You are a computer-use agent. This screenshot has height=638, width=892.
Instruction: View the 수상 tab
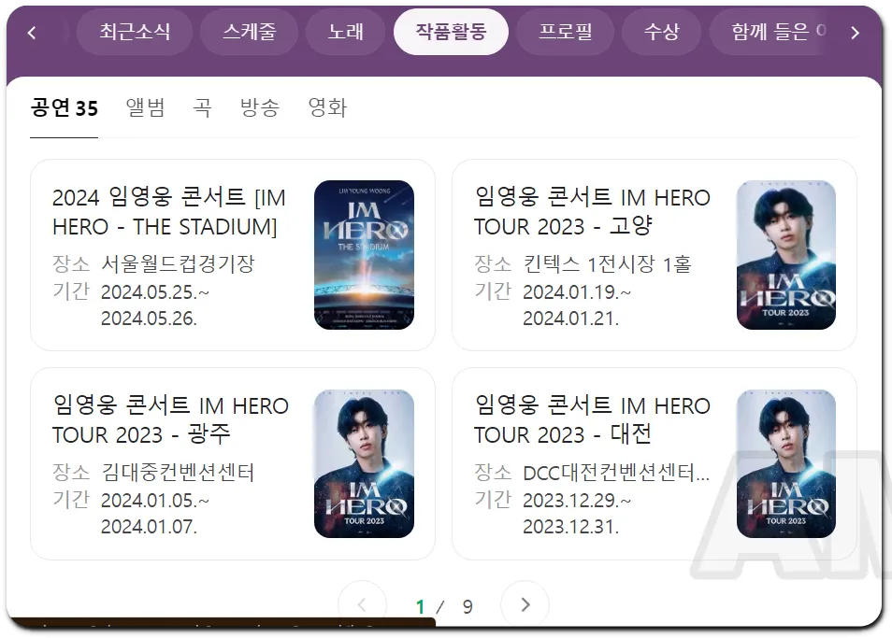point(661,32)
